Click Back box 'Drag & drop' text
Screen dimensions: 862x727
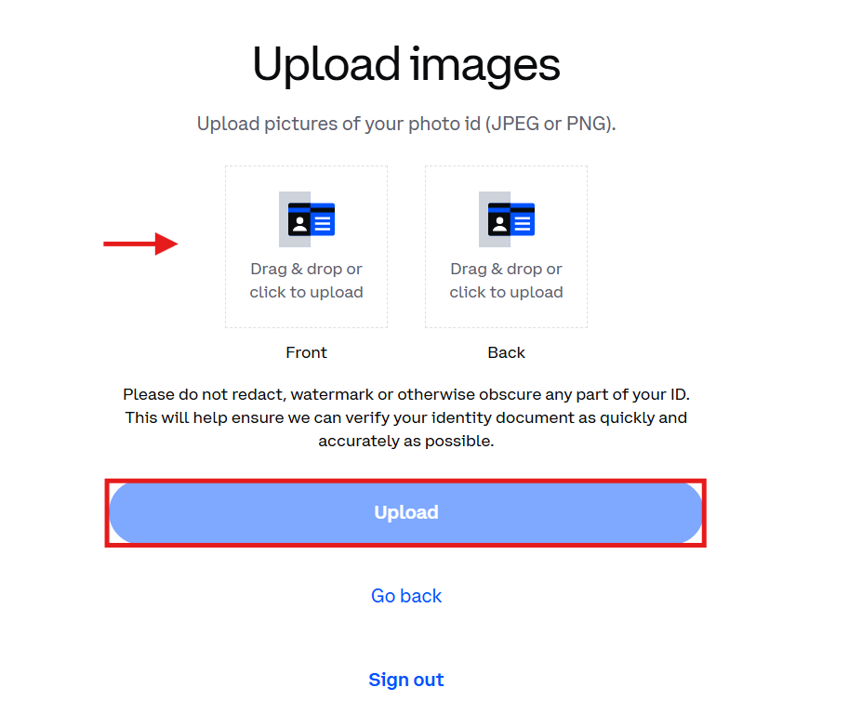(506, 270)
